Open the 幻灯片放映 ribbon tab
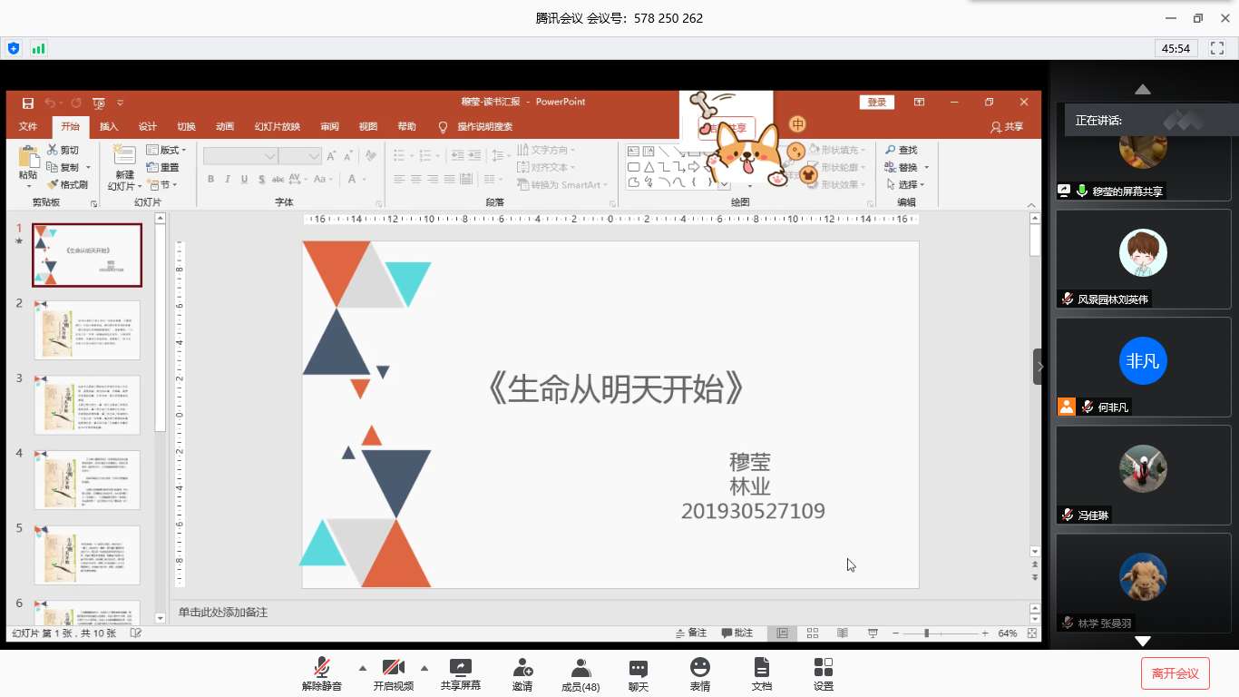This screenshot has width=1239, height=697. pos(277,127)
